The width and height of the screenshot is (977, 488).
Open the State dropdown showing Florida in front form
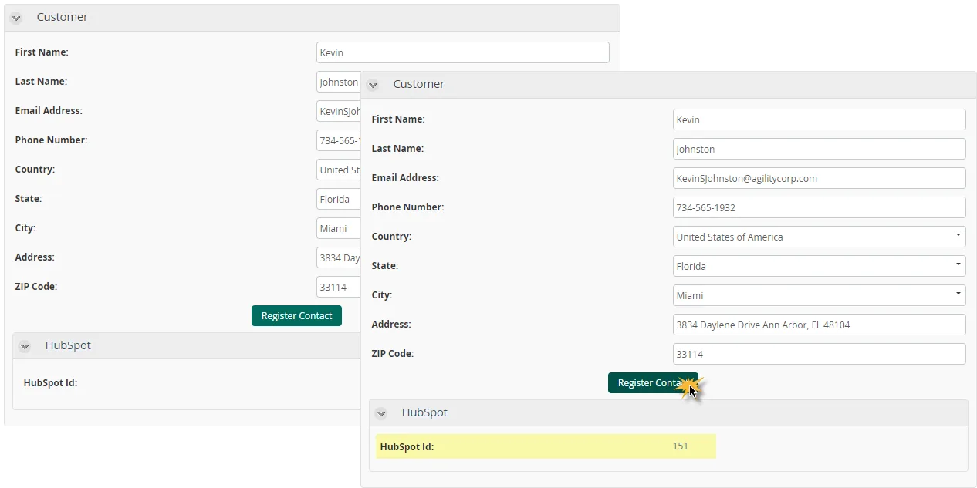click(819, 266)
